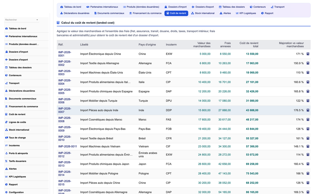The height and width of the screenshot is (194, 314).
Task: Open reference link IMP-2026-0004
Action: pyautogui.click(x=65, y=82)
